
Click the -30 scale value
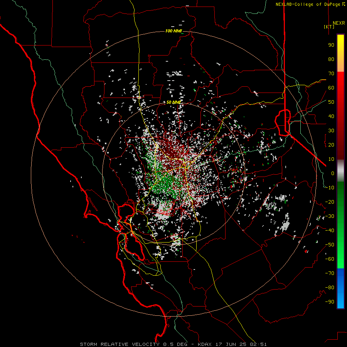point(330,216)
